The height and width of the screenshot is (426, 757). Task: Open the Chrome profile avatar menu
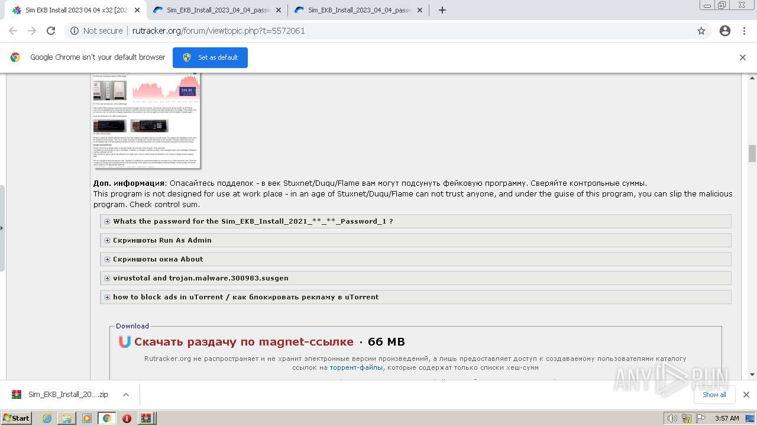point(725,31)
